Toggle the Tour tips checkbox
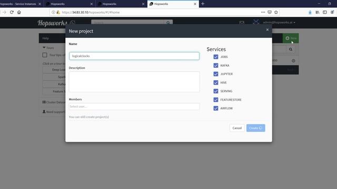Image resolution: width=337 pixels, height=189 pixels. (x=45, y=55)
